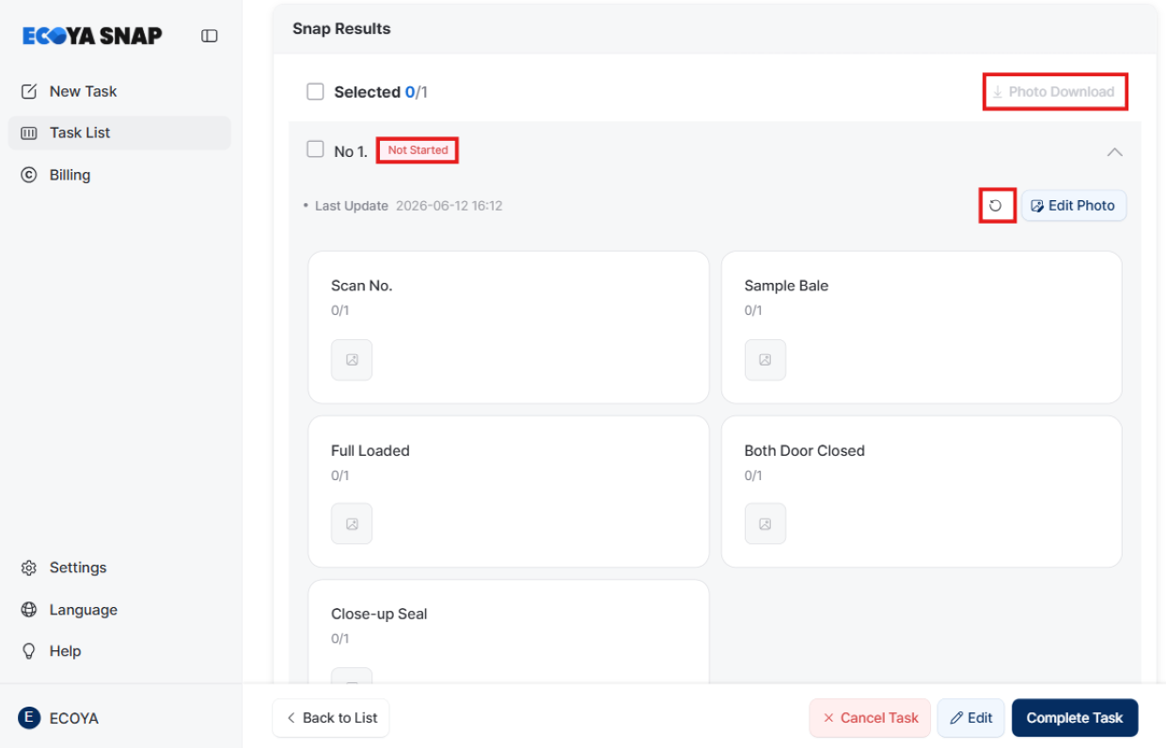This screenshot has width=1166, height=748.
Task: Click the Cancel Task button
Action: coord(870,718)
